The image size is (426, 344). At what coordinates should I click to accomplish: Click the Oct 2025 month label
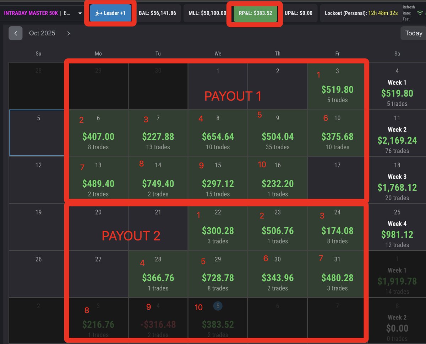pyautogui.click(x=42, y=33)
